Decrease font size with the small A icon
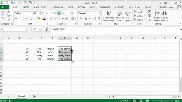The width and height of the screenshot is (182, 102). 46,13
